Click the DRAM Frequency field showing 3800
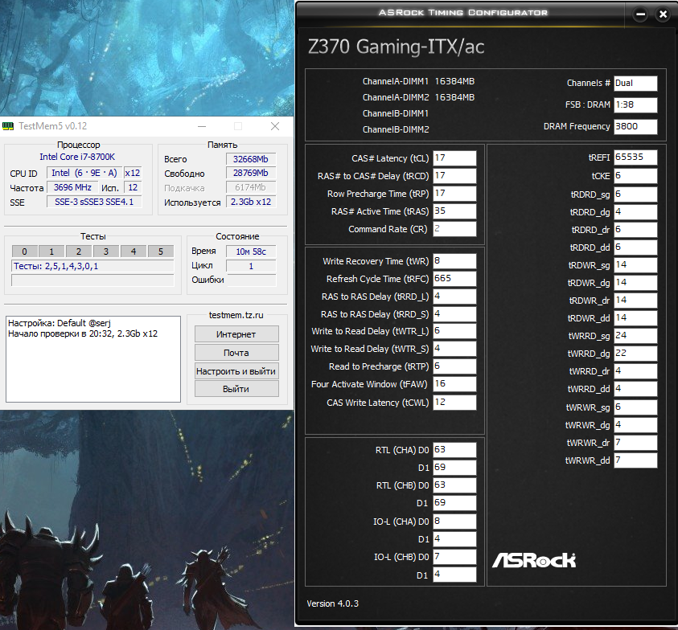Screen dimensions: 678x630 pos(635,126)
